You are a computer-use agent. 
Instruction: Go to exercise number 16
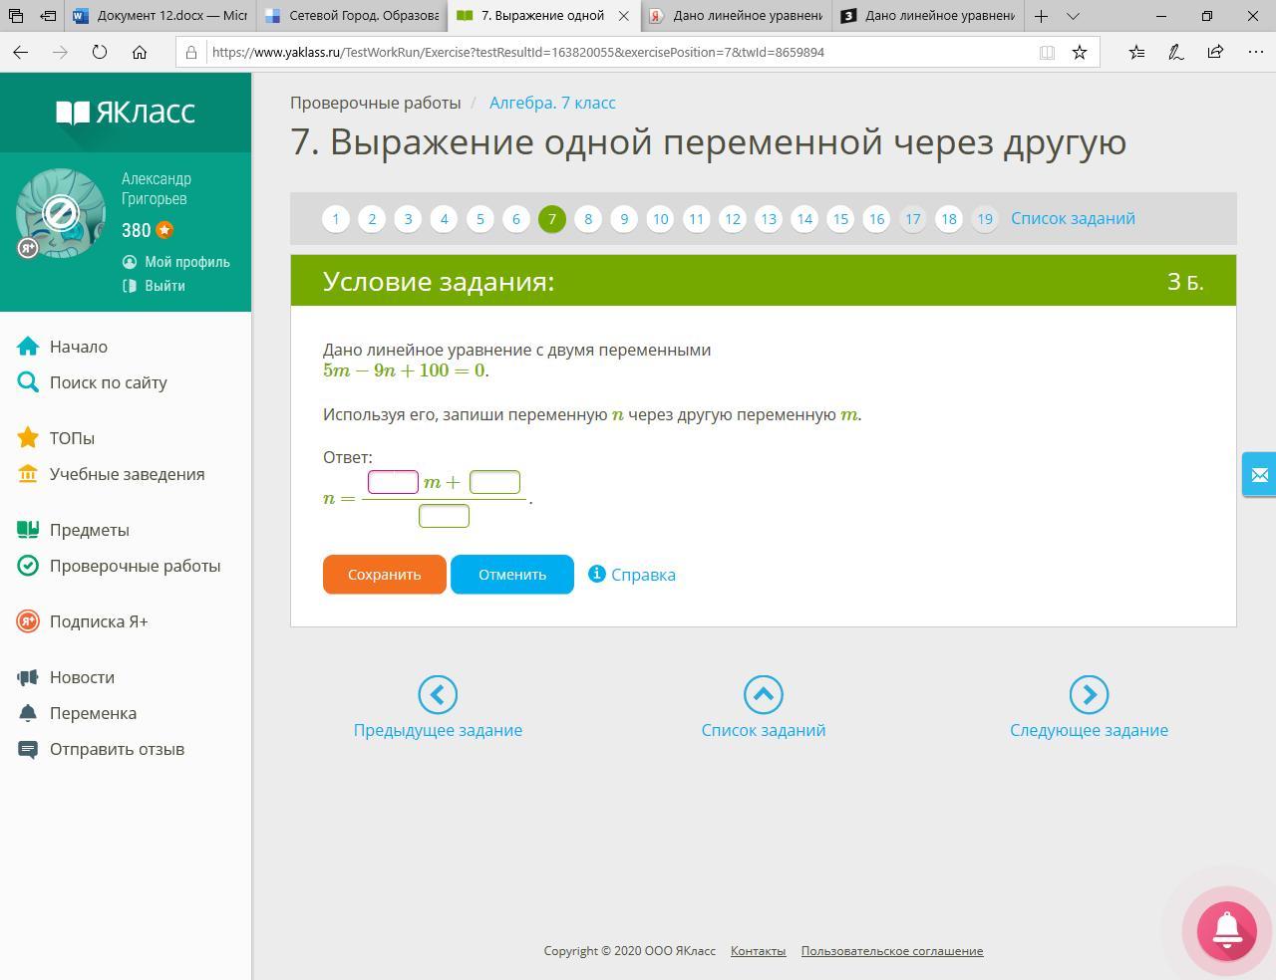tap(876, 219)
